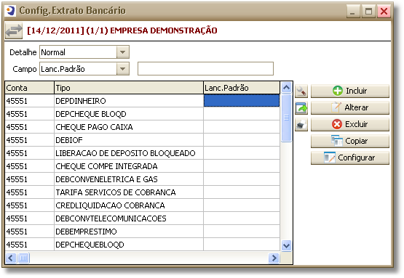The width and height of the screenshot is (404, 278).
Task: Select the TARIFA SERVICOS DE COBRANCA row
Action: coord(142,192)
